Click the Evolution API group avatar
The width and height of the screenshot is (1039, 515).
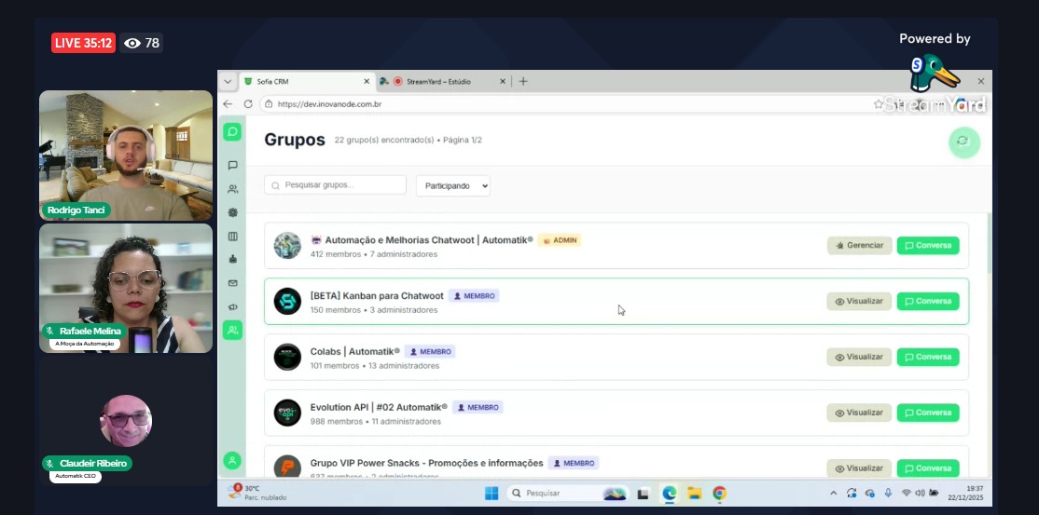287,413
